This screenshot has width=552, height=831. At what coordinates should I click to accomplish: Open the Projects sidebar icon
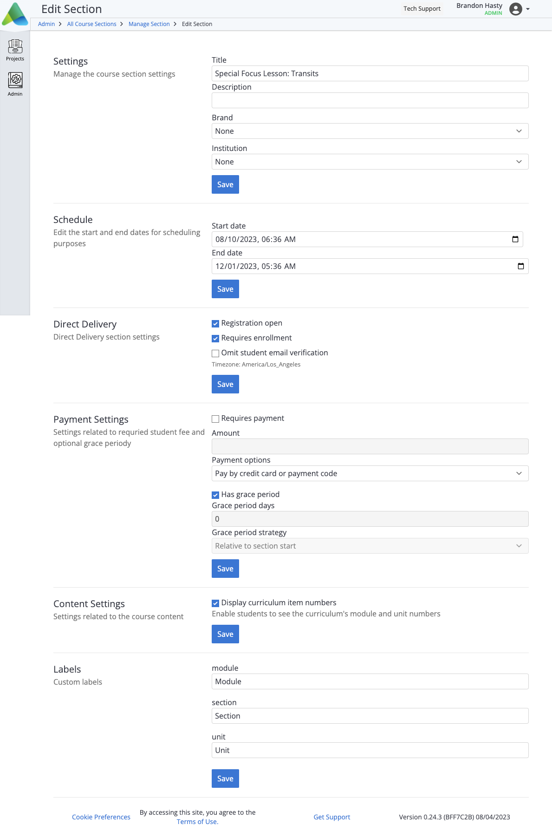coord(15,50)
